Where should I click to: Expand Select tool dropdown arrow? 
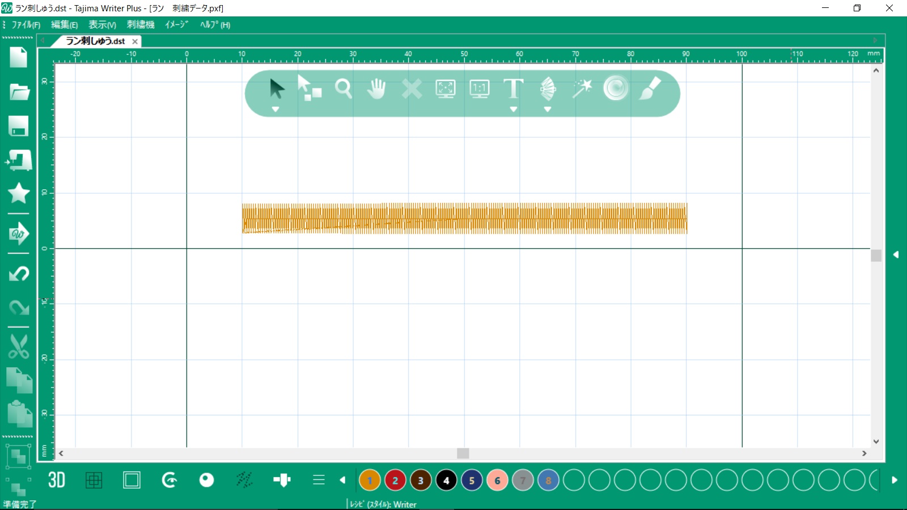pyautogui.click(x=276, y=109)
